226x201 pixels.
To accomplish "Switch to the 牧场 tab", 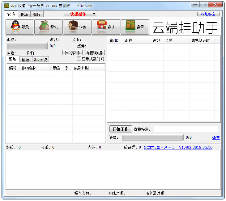I will [x=24, y=15].
